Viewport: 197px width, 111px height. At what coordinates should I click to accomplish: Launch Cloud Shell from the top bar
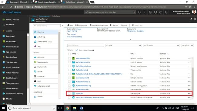(x=145, y=12)
